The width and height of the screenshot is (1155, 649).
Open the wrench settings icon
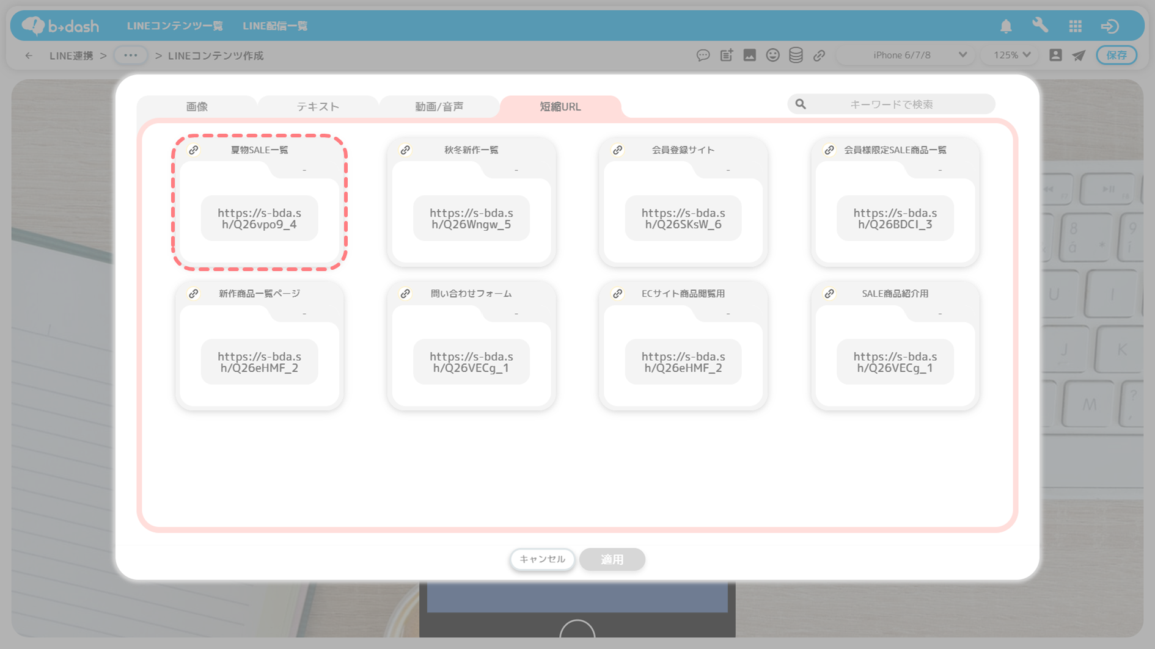coord(1040,26)
